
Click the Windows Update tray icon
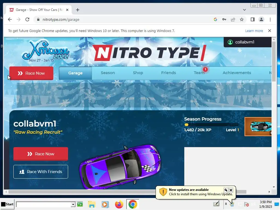[x=232, y=204]
